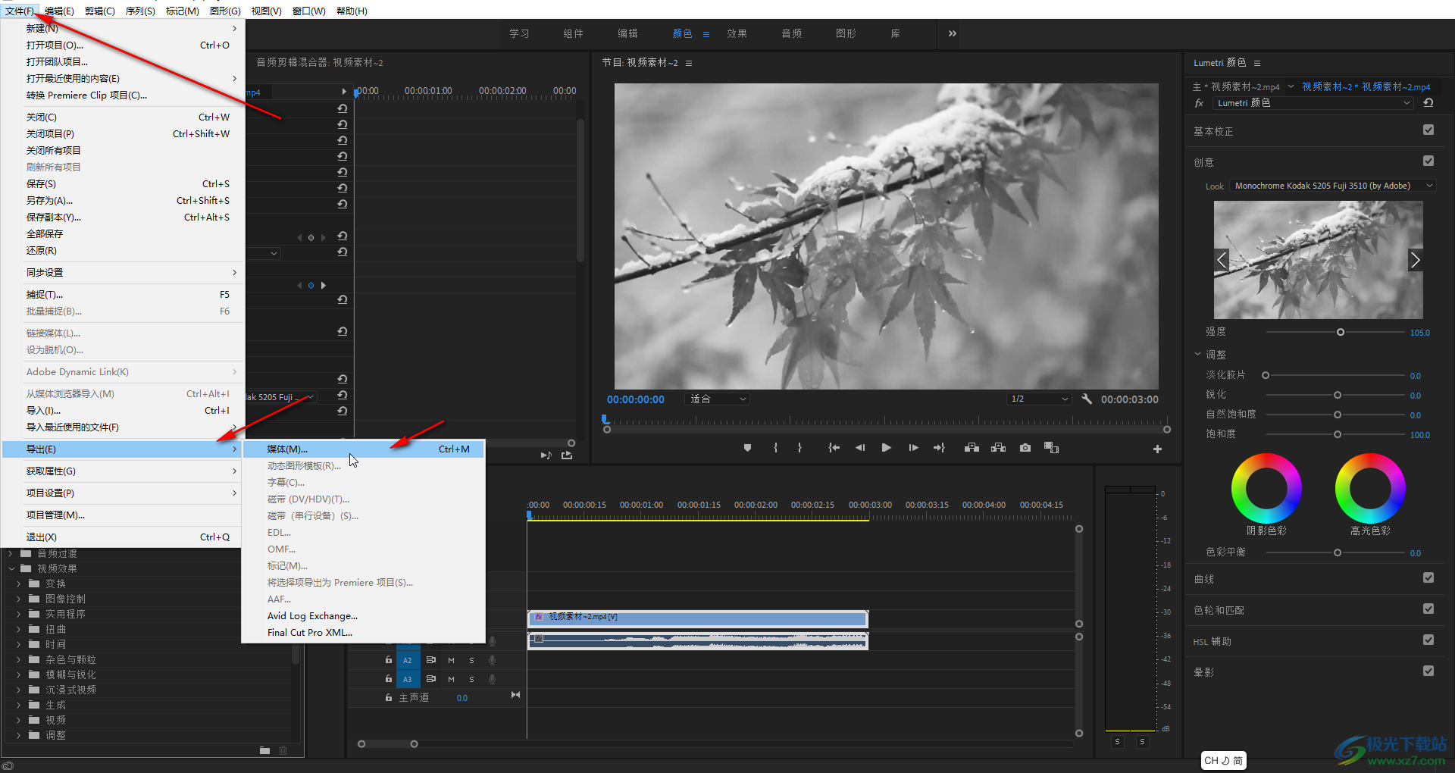Select 视频素材~2.mp4 video clip in timeline
1455x773 pixels.
tap(697, 618)
